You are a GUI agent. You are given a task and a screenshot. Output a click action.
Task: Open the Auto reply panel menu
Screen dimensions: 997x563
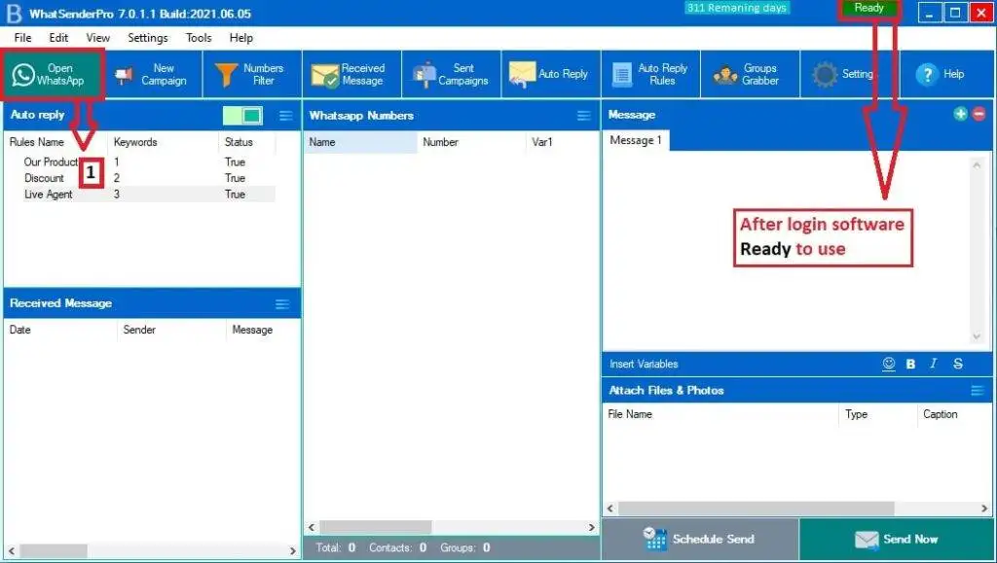286,116
